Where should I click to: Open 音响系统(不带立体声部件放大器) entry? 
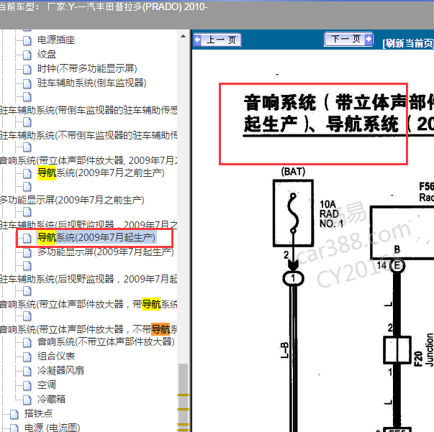tap(106, 342)
